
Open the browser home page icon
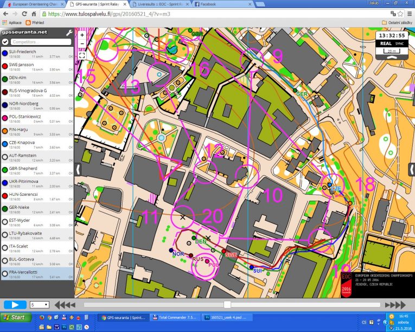(34, 14)
